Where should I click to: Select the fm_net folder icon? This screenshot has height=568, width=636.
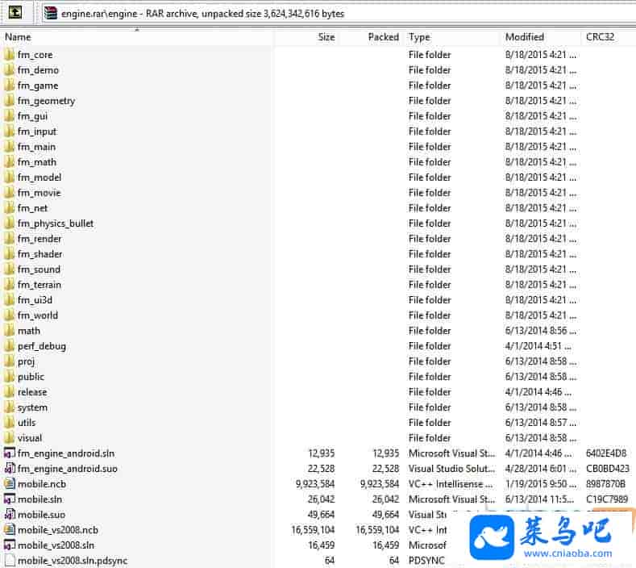[x=9, y=208]
